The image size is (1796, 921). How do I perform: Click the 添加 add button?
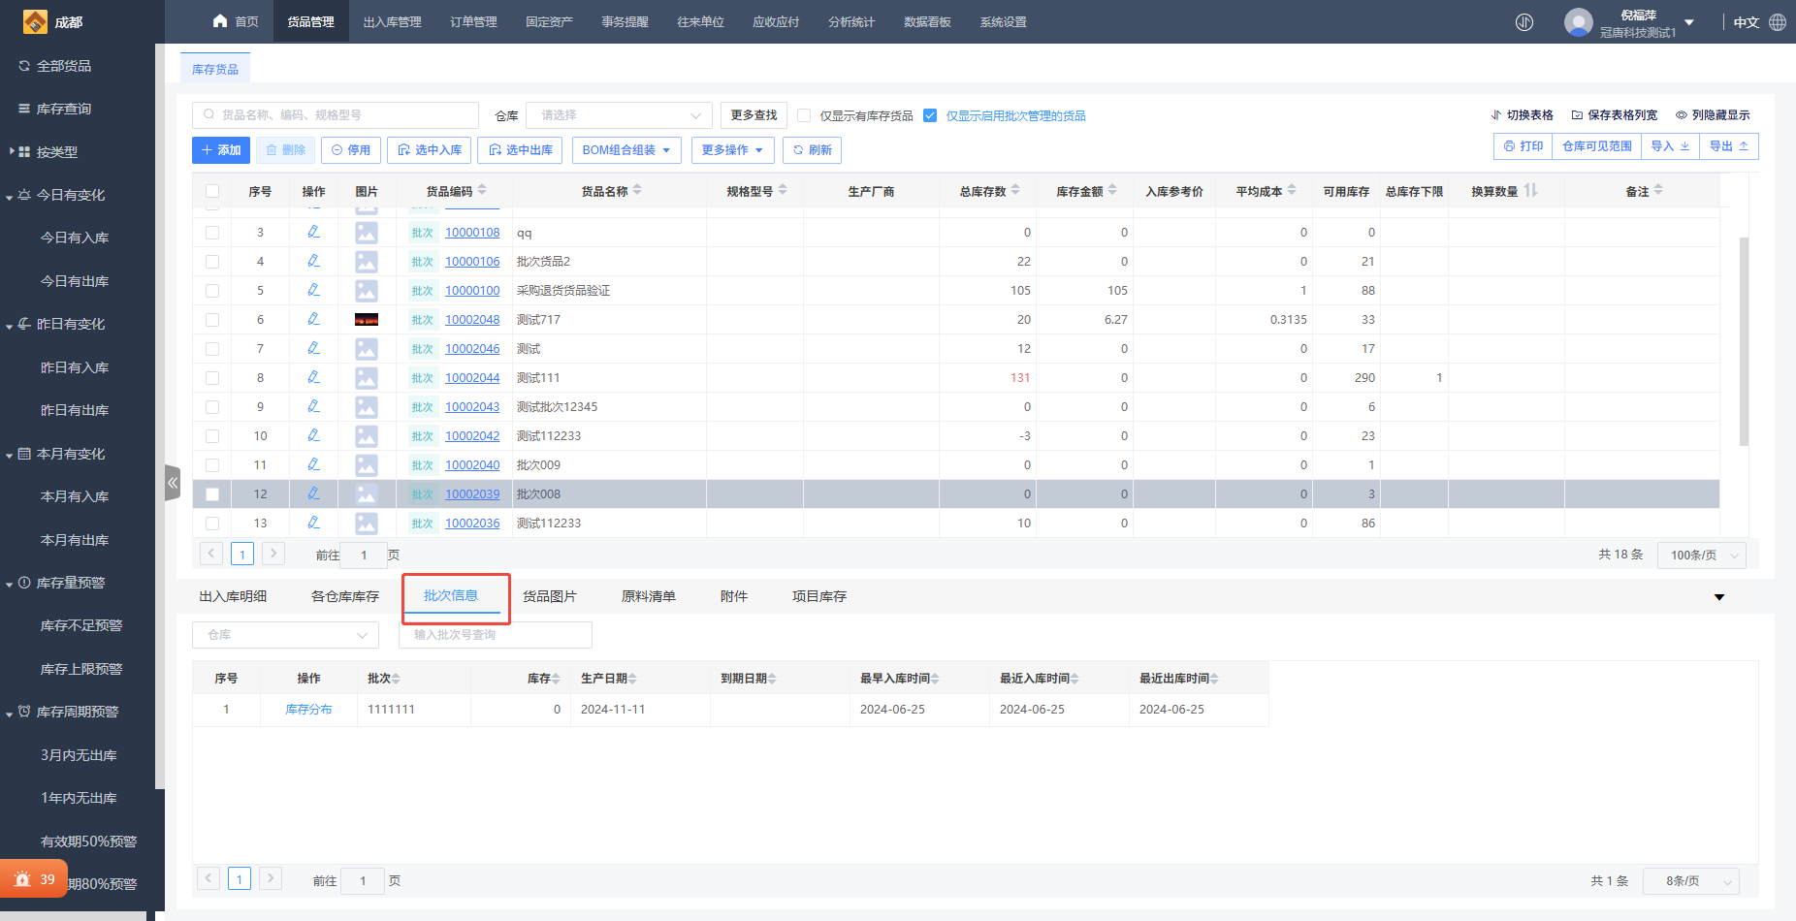tap(221, 150)
